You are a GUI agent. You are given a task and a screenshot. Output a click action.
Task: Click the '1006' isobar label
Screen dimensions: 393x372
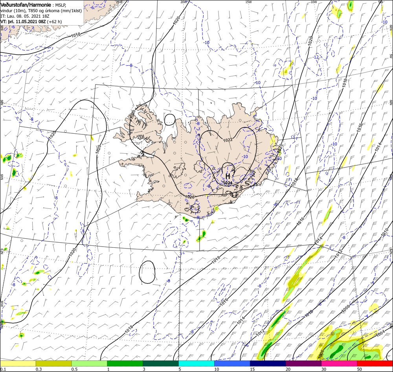tap(321, 354)
